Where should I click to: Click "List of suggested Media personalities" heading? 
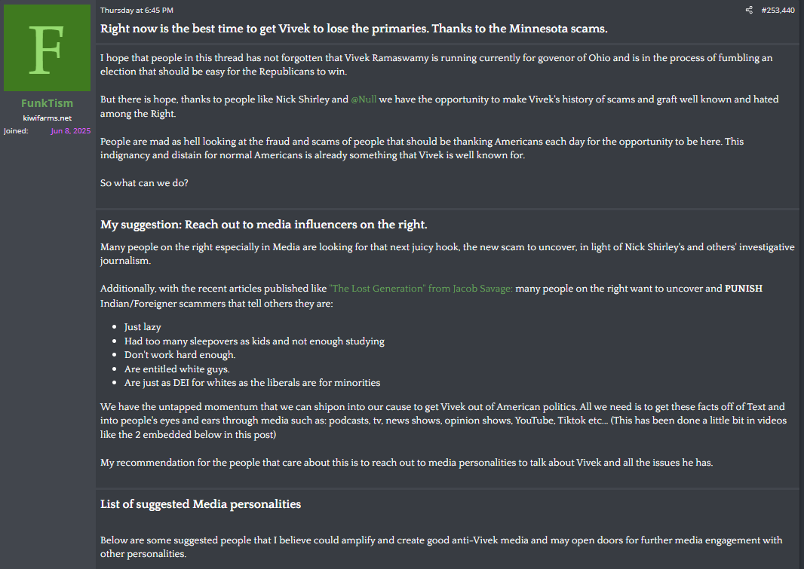(201, 504)
